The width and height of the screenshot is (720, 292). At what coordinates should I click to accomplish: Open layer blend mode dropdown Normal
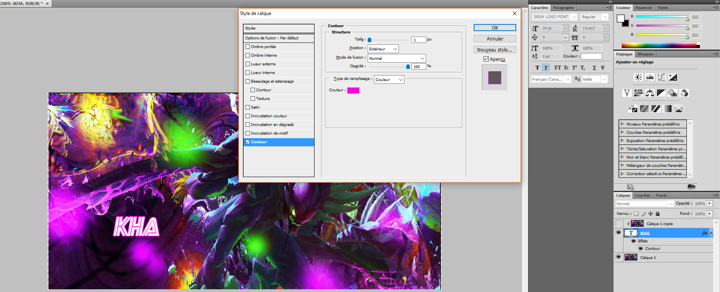pos(645,203)
